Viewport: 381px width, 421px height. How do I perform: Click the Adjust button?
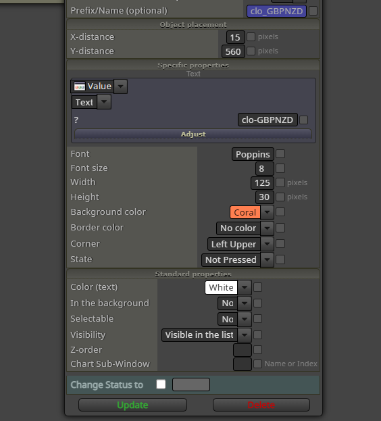193,134
